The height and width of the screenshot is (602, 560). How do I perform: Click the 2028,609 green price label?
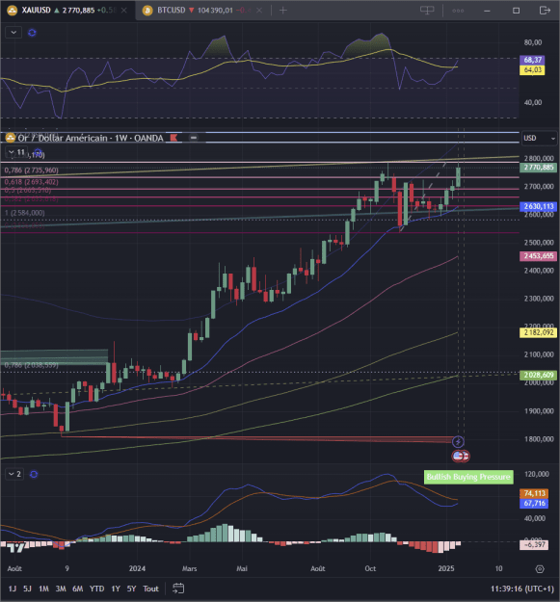[x=539, y=375]
